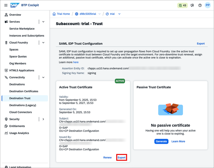Open Service Marketplace

click(x=22, y=29)
